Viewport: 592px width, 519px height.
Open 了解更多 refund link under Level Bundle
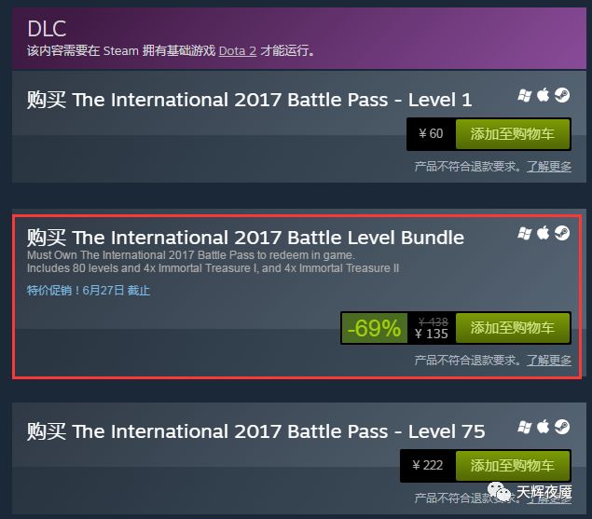pyautogui.click(x=549, y=360)
